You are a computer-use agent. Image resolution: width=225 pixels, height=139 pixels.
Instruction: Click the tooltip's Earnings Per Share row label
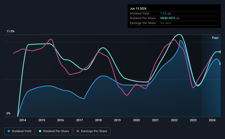[143, 23]
